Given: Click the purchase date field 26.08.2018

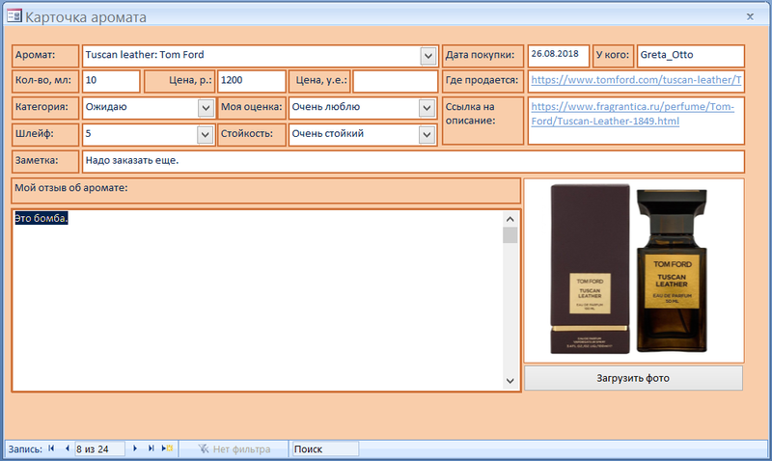Looking at the screenshot, I should tap(559, 55).
